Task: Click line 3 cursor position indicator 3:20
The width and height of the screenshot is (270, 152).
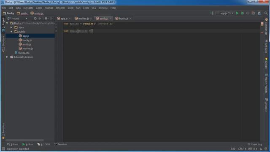Action: [233, 149]
